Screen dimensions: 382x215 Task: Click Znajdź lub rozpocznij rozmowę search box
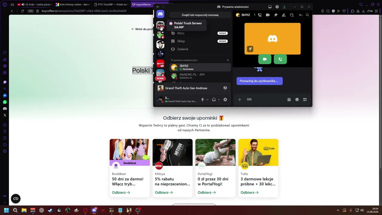point(200,15)
